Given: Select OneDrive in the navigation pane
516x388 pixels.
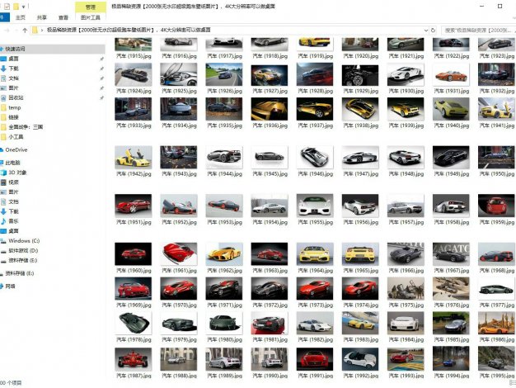Looking at the screenshot, I should tap(16, 150).
